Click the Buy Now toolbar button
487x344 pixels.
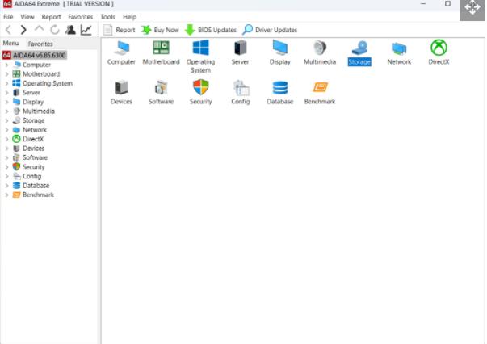click(160, 30)
